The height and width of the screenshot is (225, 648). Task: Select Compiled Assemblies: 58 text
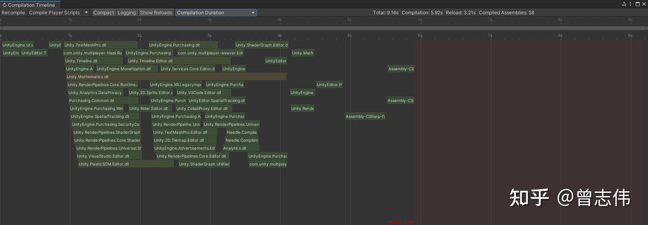[x=506, y=13]
